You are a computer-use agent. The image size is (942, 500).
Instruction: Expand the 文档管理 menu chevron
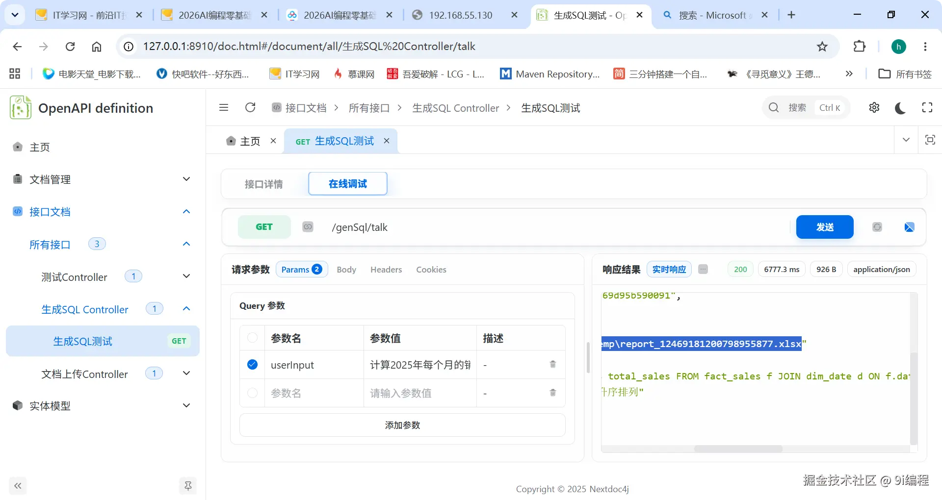(x=186, y=179)
